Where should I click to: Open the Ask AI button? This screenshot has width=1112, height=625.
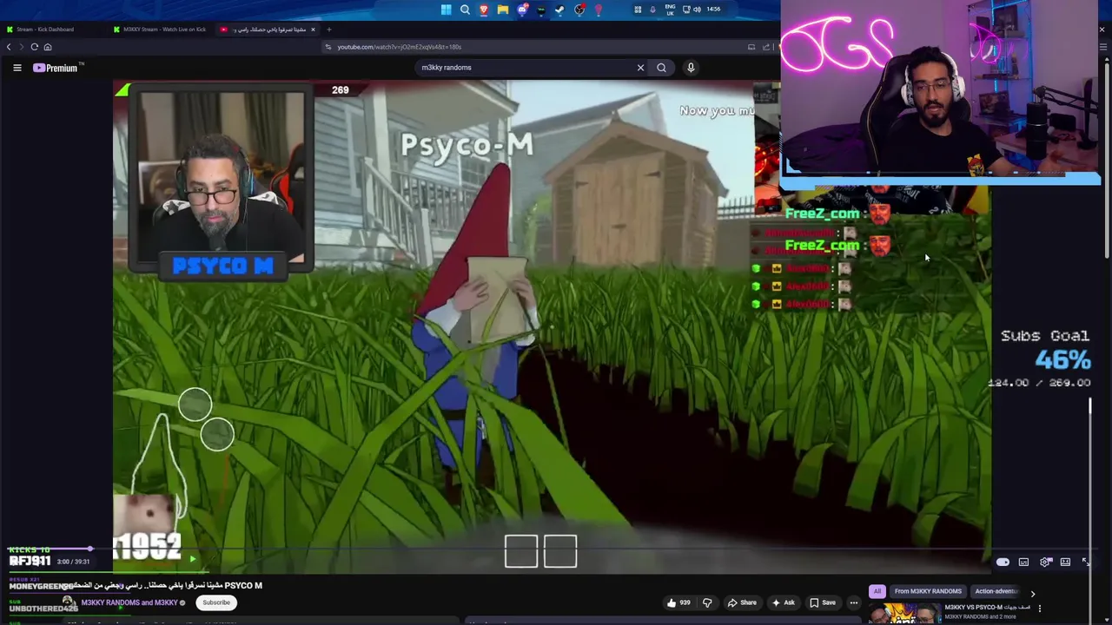(x=782, y=602)
